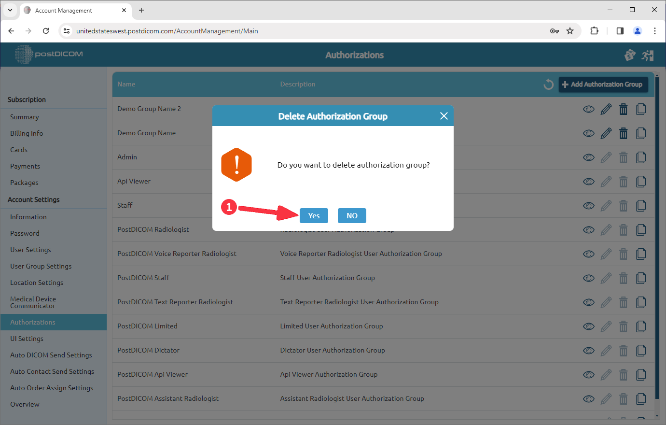Viewport: 666px width, 425px height.
Task: Open the Chrome three-dot menu
Action: [654, 30]
